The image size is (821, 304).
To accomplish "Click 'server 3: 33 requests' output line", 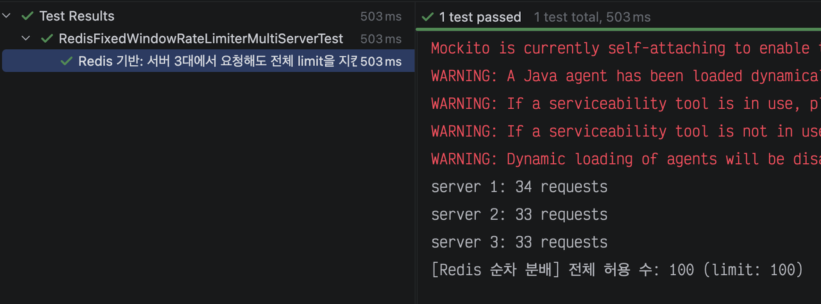I will tap(519, 242).
